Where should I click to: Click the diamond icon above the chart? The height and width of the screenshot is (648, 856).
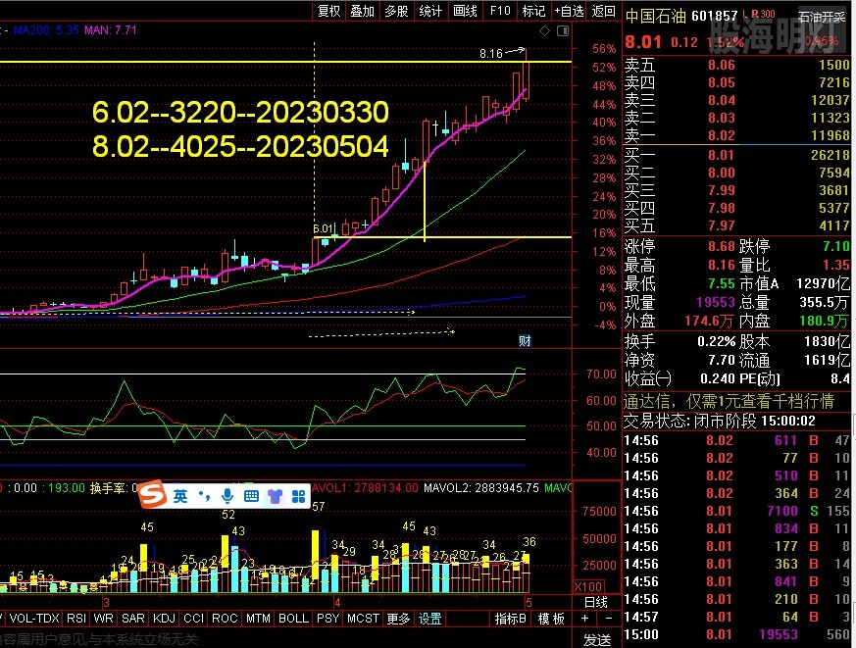click(x=544, y=31)
